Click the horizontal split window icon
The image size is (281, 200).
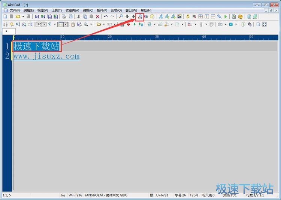coord(213,16)
